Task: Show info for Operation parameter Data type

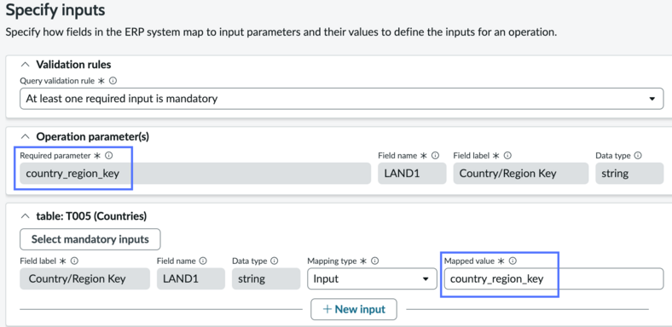Action: (x=638, y=156)
